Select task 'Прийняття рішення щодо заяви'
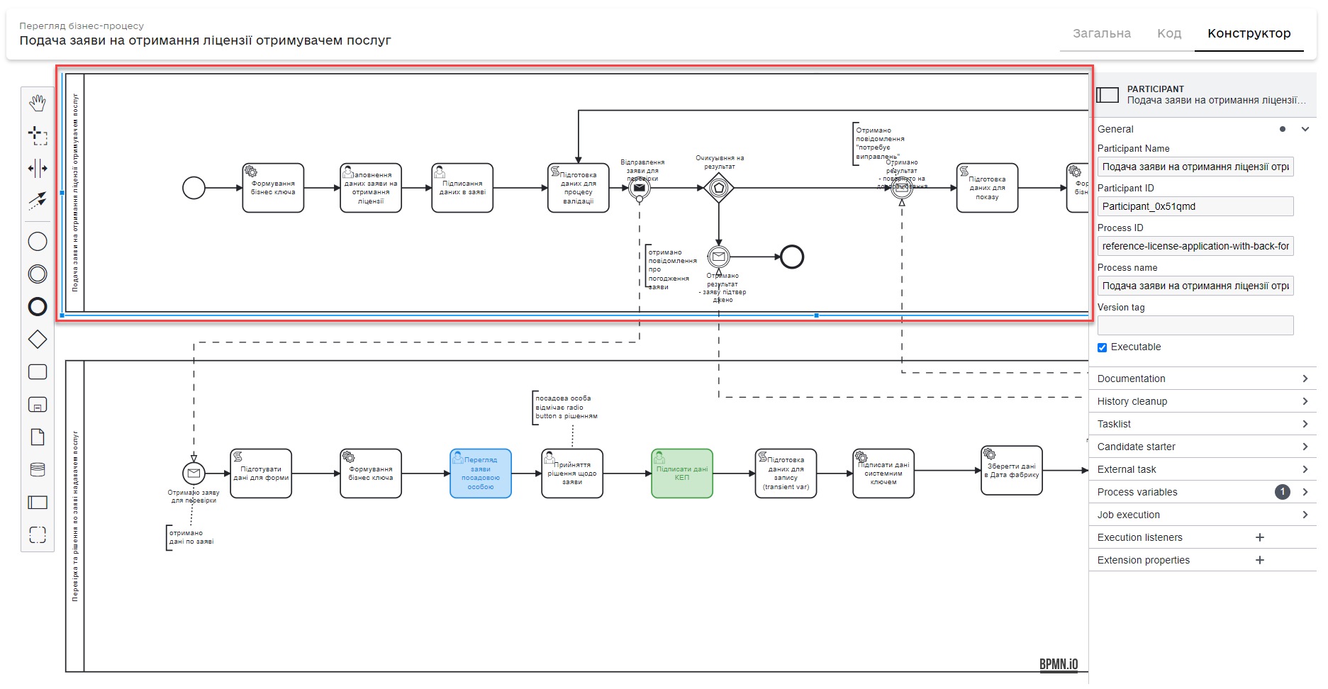 (572, 474)
